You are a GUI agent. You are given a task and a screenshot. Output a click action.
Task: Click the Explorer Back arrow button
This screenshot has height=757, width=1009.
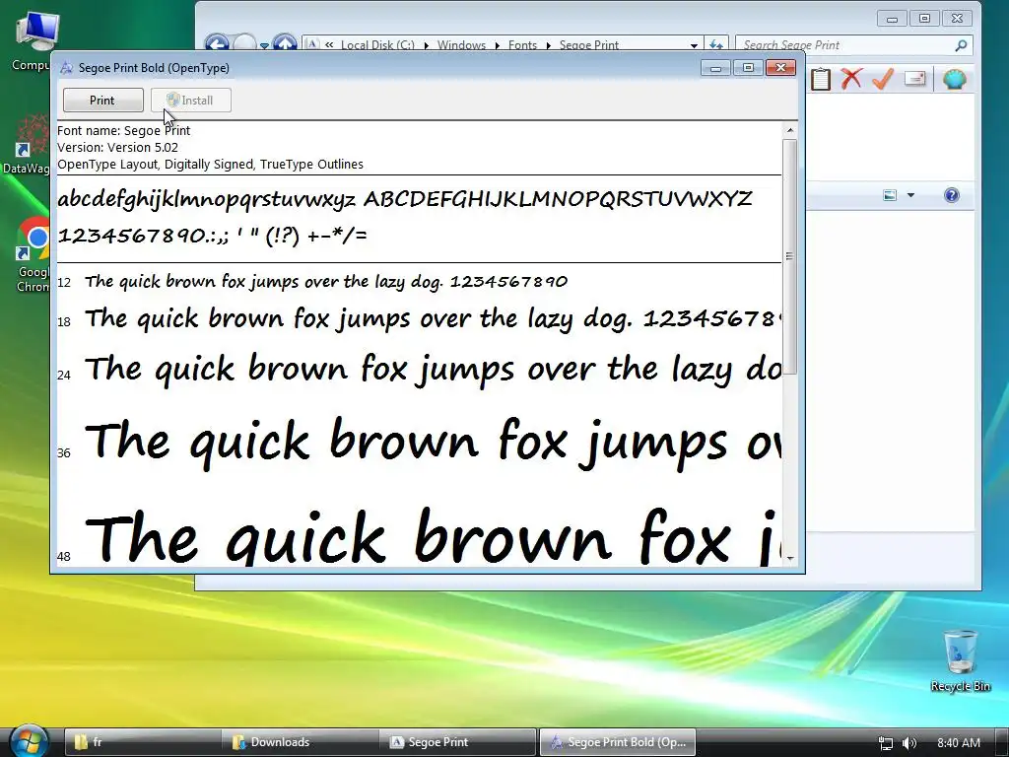click(217, 43)
